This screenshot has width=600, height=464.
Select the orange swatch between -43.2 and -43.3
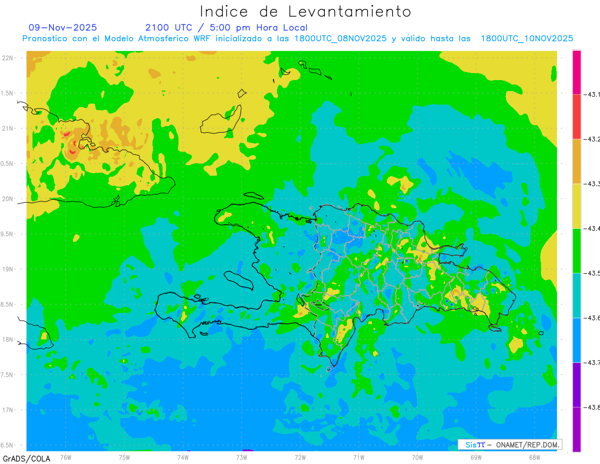point(576,161)
